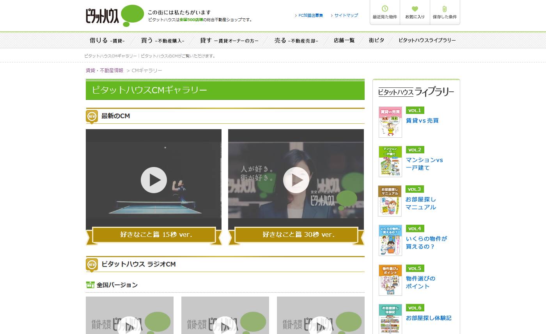546x334 pixels.
Task: Click the ピタットハウス ライブラリー sidebar heading
Action: (416, 92)
